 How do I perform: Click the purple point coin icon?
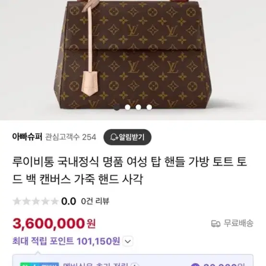click(x=195, y=265)
